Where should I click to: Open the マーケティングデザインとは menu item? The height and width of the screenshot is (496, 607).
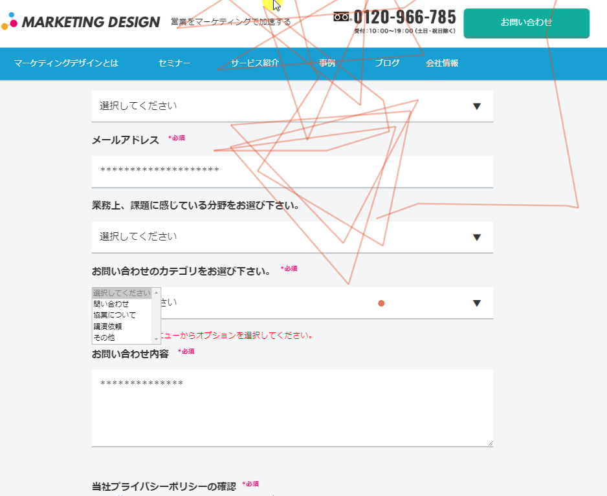pyautogui.click(x=66, y=63)
